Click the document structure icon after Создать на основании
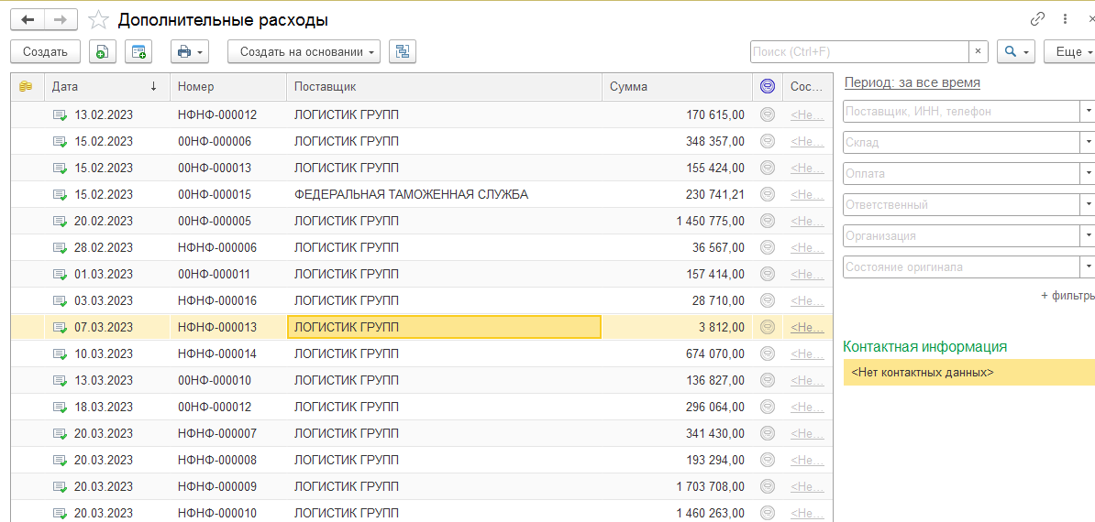1095x522 pixels. (402, 52)
